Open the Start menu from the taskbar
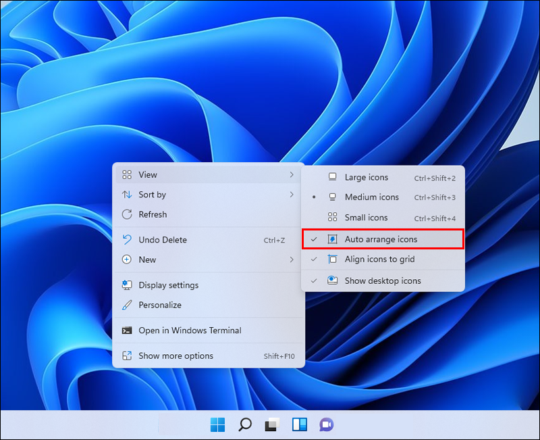Screen dimensions: 540x440 [217, 424]
